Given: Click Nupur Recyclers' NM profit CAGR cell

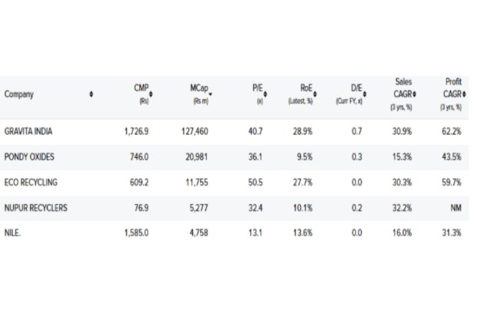Looking at the screenshot, I should [455, 207].
